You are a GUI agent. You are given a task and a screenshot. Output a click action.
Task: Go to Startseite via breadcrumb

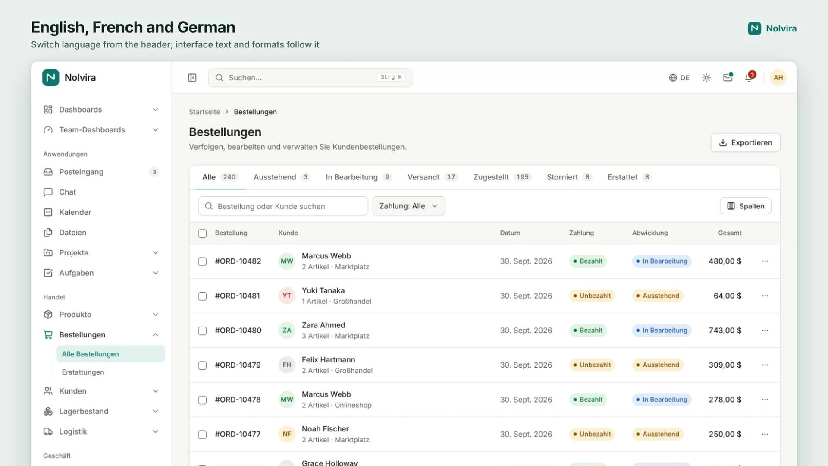point(204,112)
